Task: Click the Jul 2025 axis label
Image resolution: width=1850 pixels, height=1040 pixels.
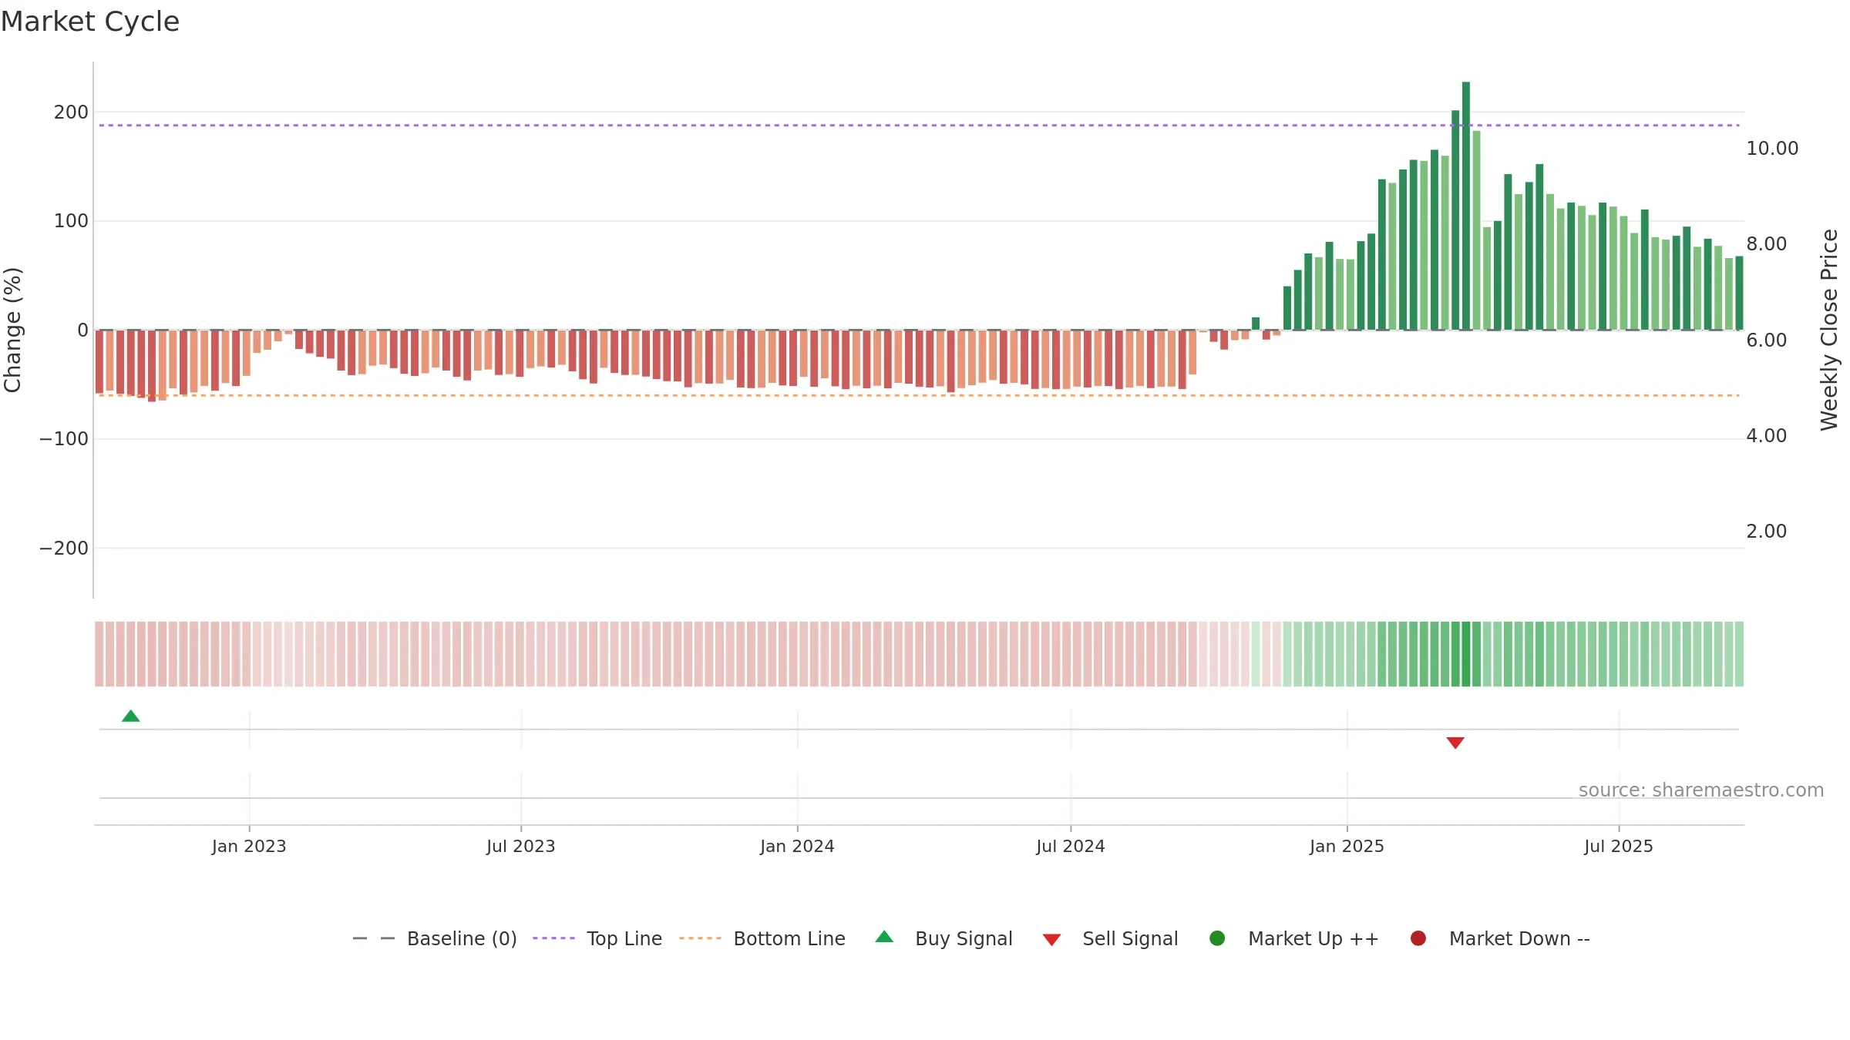Action: pos(1619,847)
